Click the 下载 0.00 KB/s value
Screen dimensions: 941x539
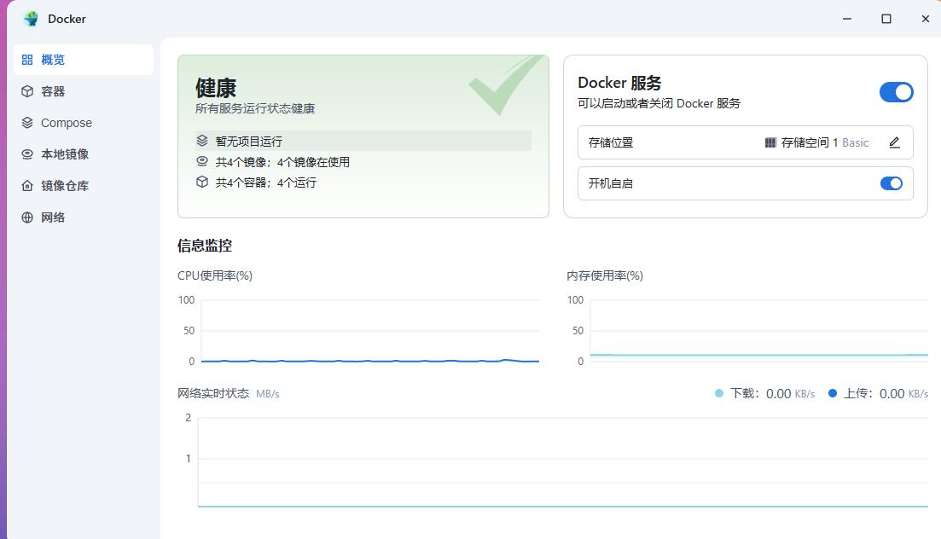790,394
